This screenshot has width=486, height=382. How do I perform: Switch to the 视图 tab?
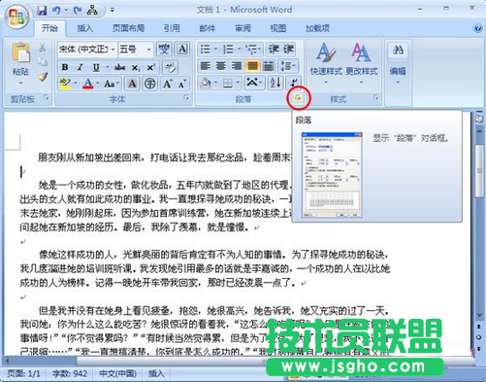(x=278, y=28)
